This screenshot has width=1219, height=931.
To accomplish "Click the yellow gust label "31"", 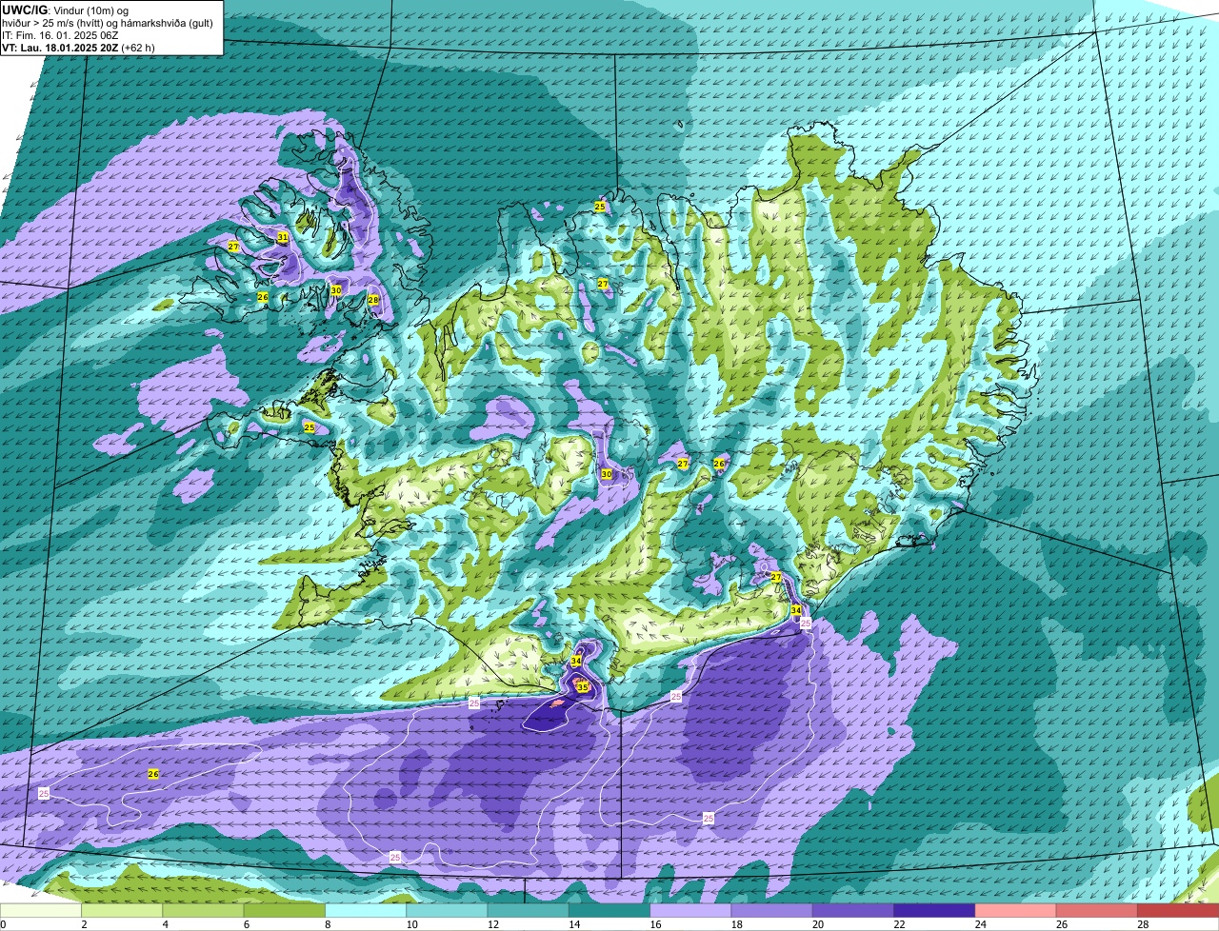I will point(283,237).
